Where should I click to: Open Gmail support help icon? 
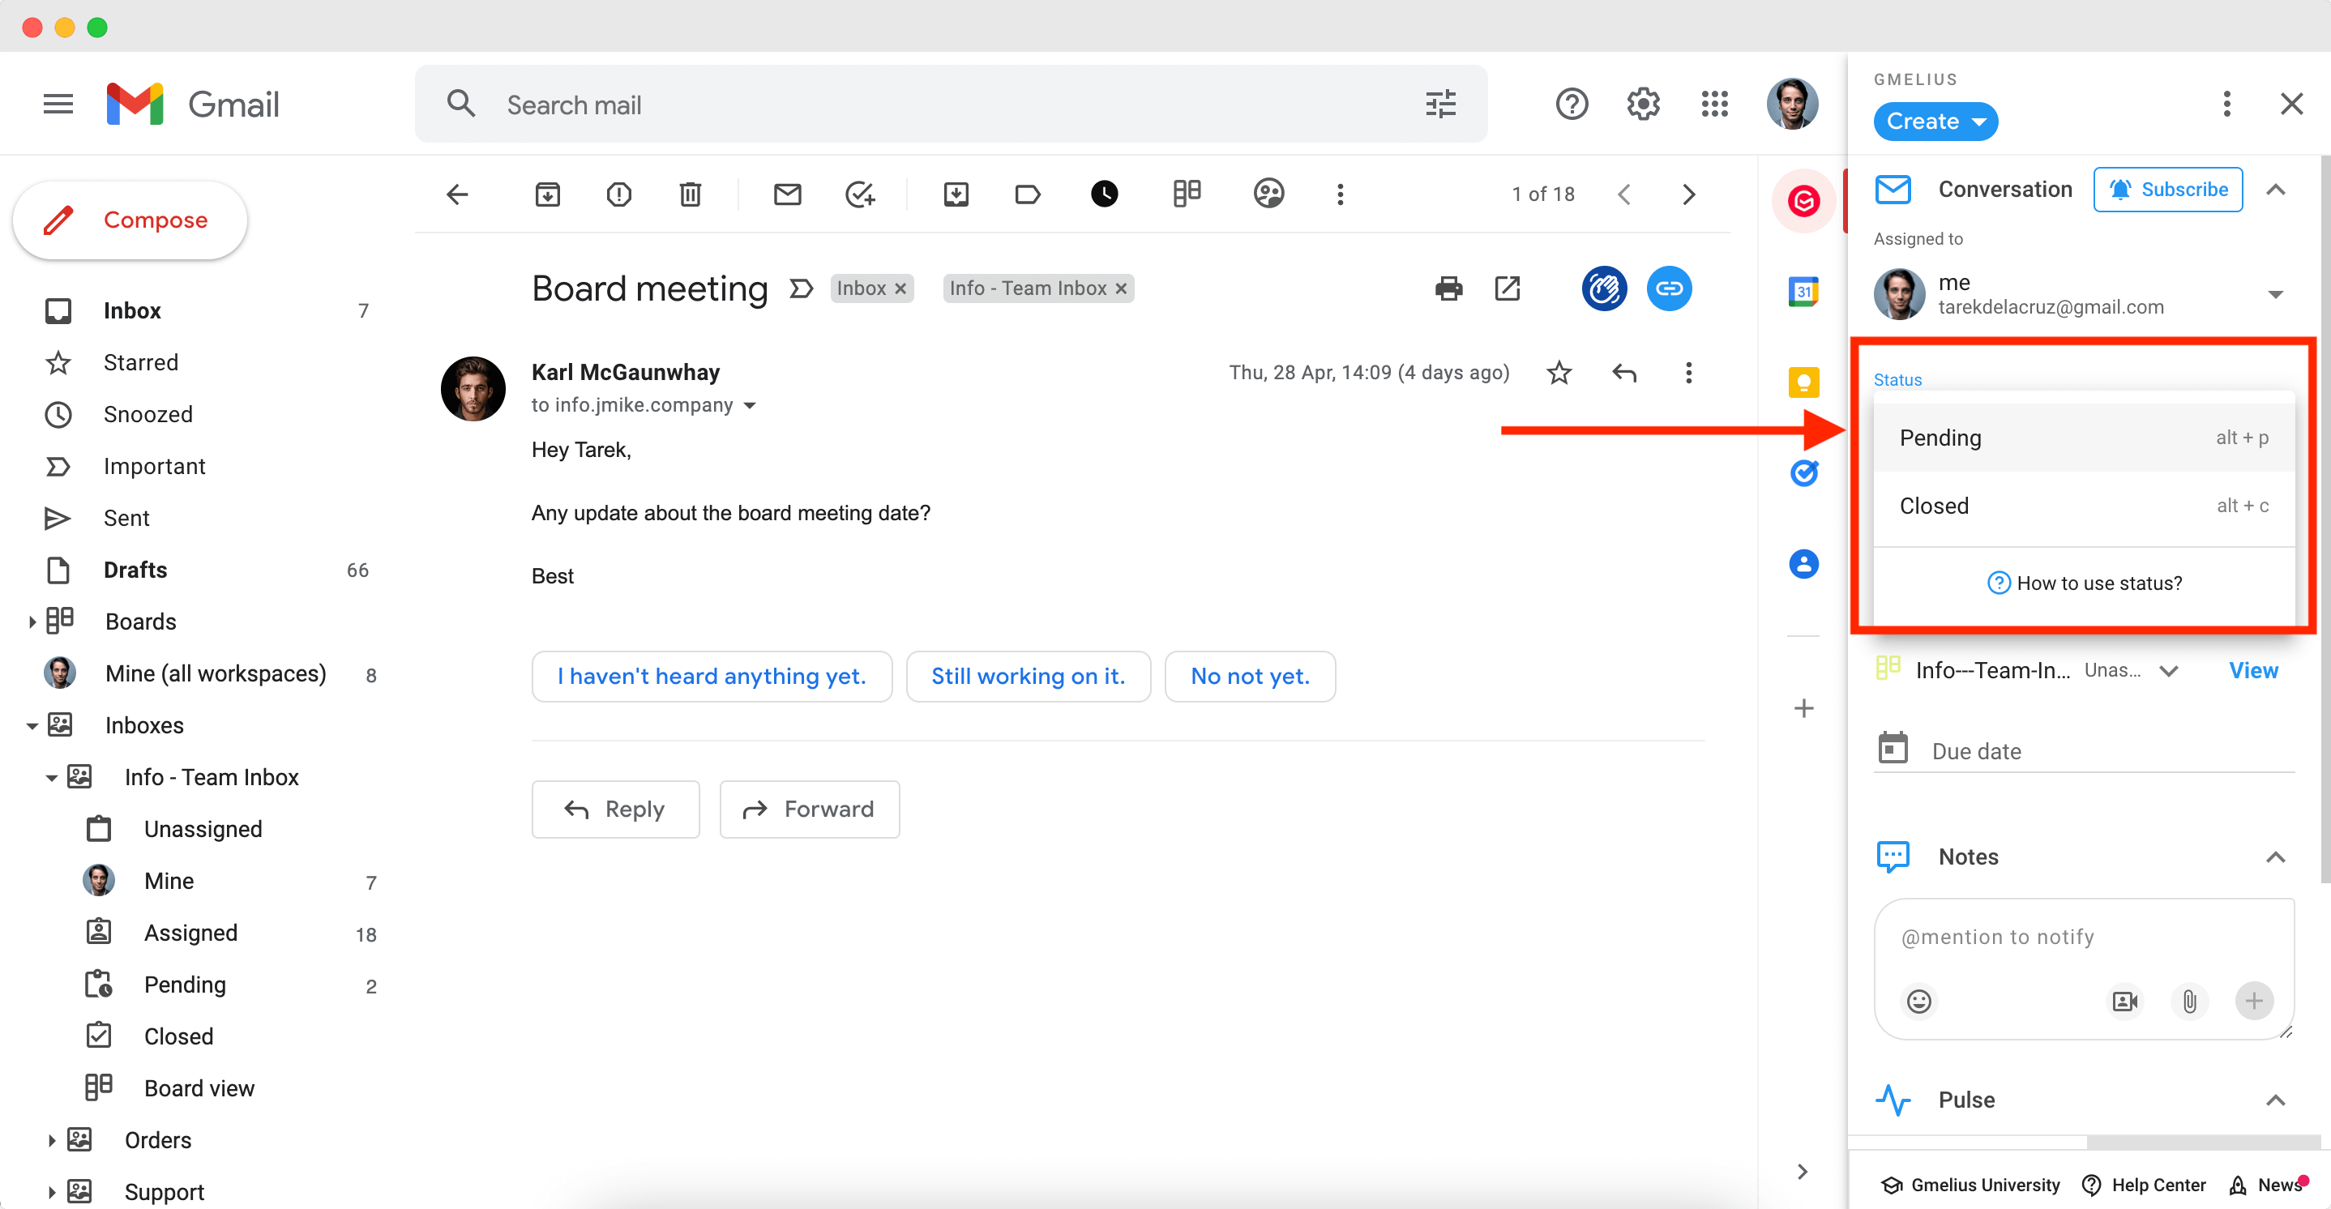coord(1572,104)
